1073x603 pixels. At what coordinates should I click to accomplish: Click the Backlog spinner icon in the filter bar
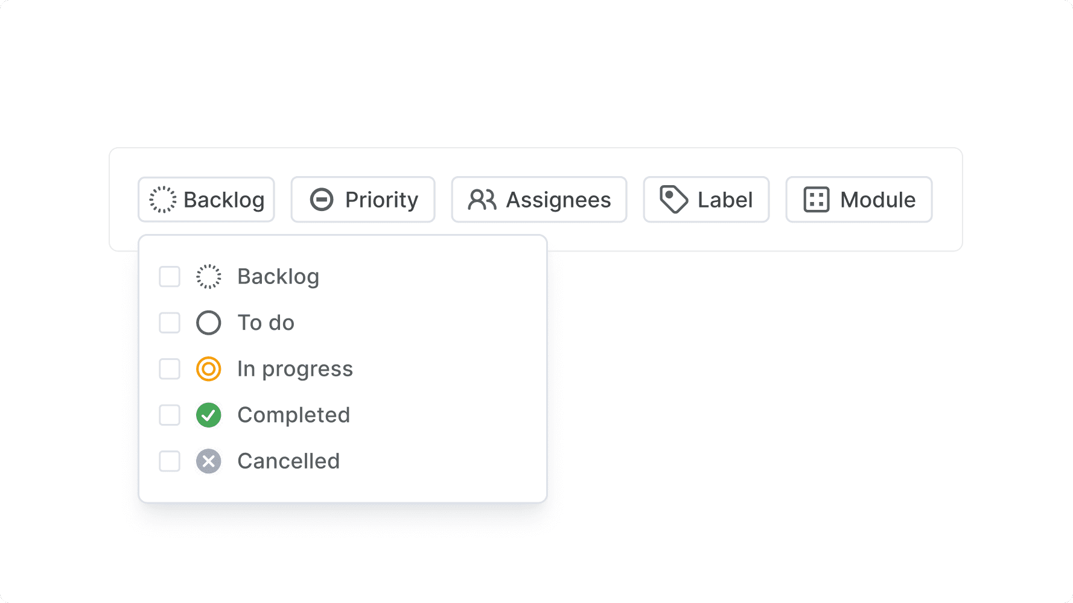(162, 199)
